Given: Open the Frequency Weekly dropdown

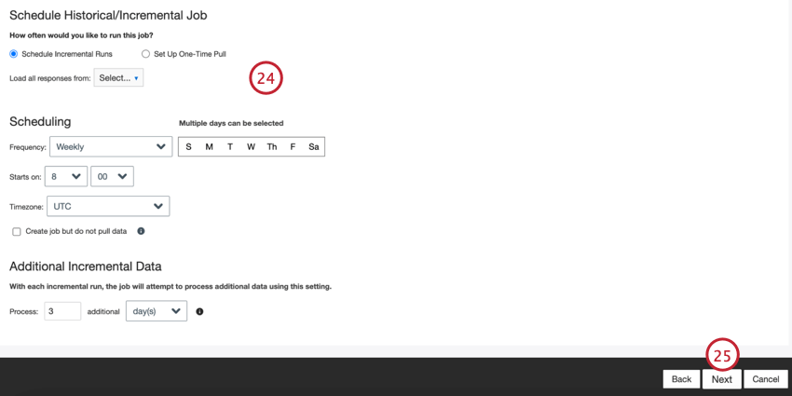Looking at the screenshot, I should click(x=111, y=146).
